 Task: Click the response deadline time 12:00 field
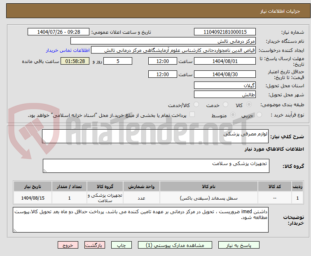(x=162, y=61)
